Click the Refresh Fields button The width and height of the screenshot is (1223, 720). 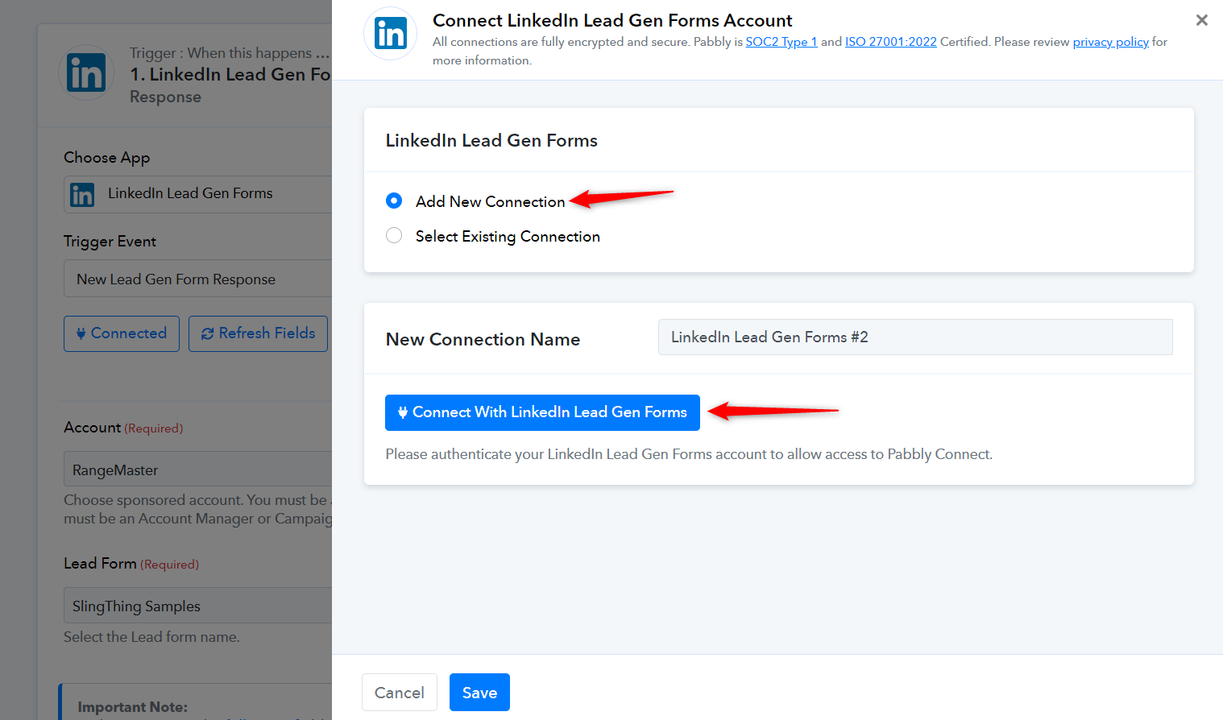pos(258,333)
